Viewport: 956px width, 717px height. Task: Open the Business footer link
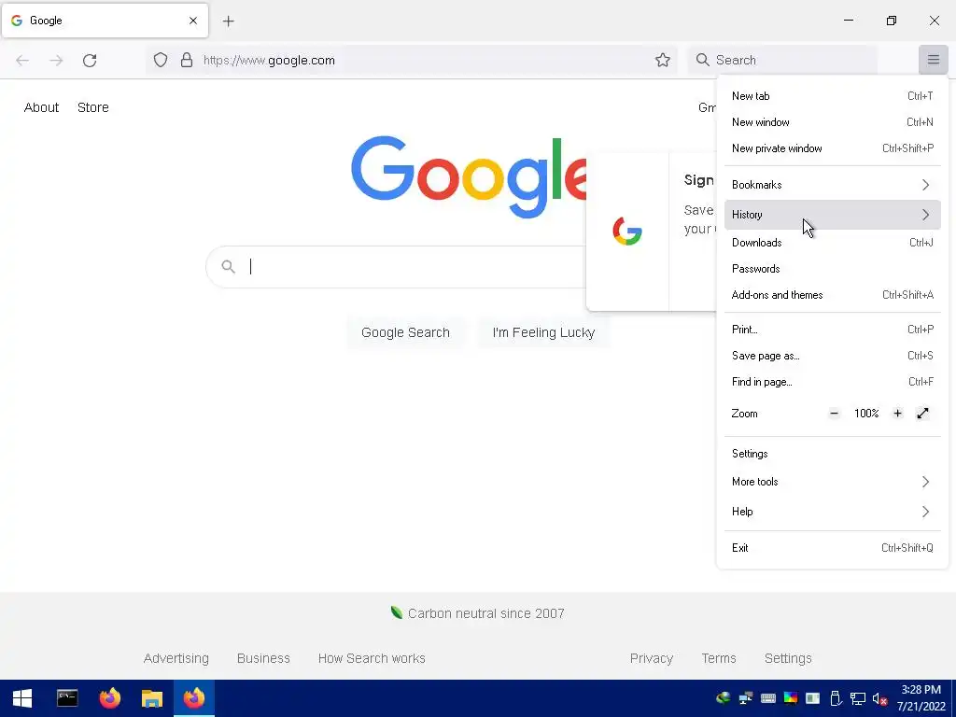pyautogui.click(x=263, y=658)
